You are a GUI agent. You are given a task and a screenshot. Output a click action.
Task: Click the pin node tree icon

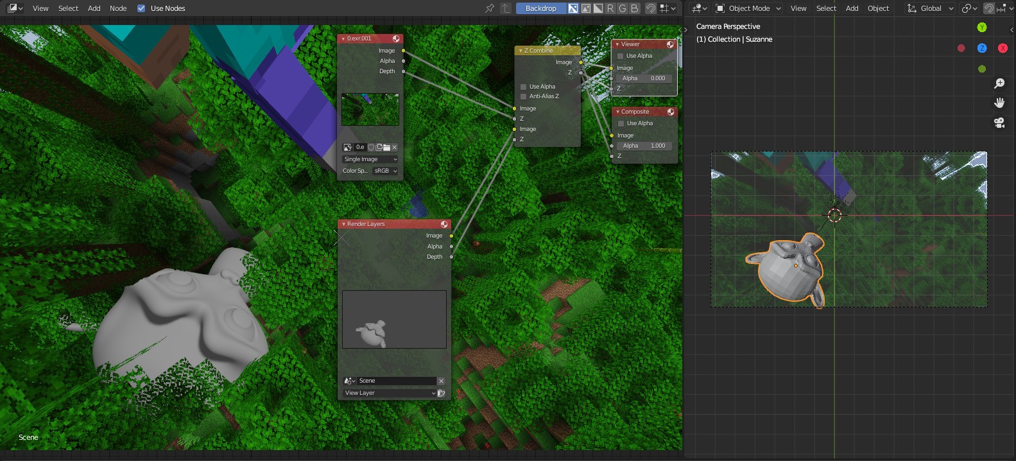coord(490,8)
